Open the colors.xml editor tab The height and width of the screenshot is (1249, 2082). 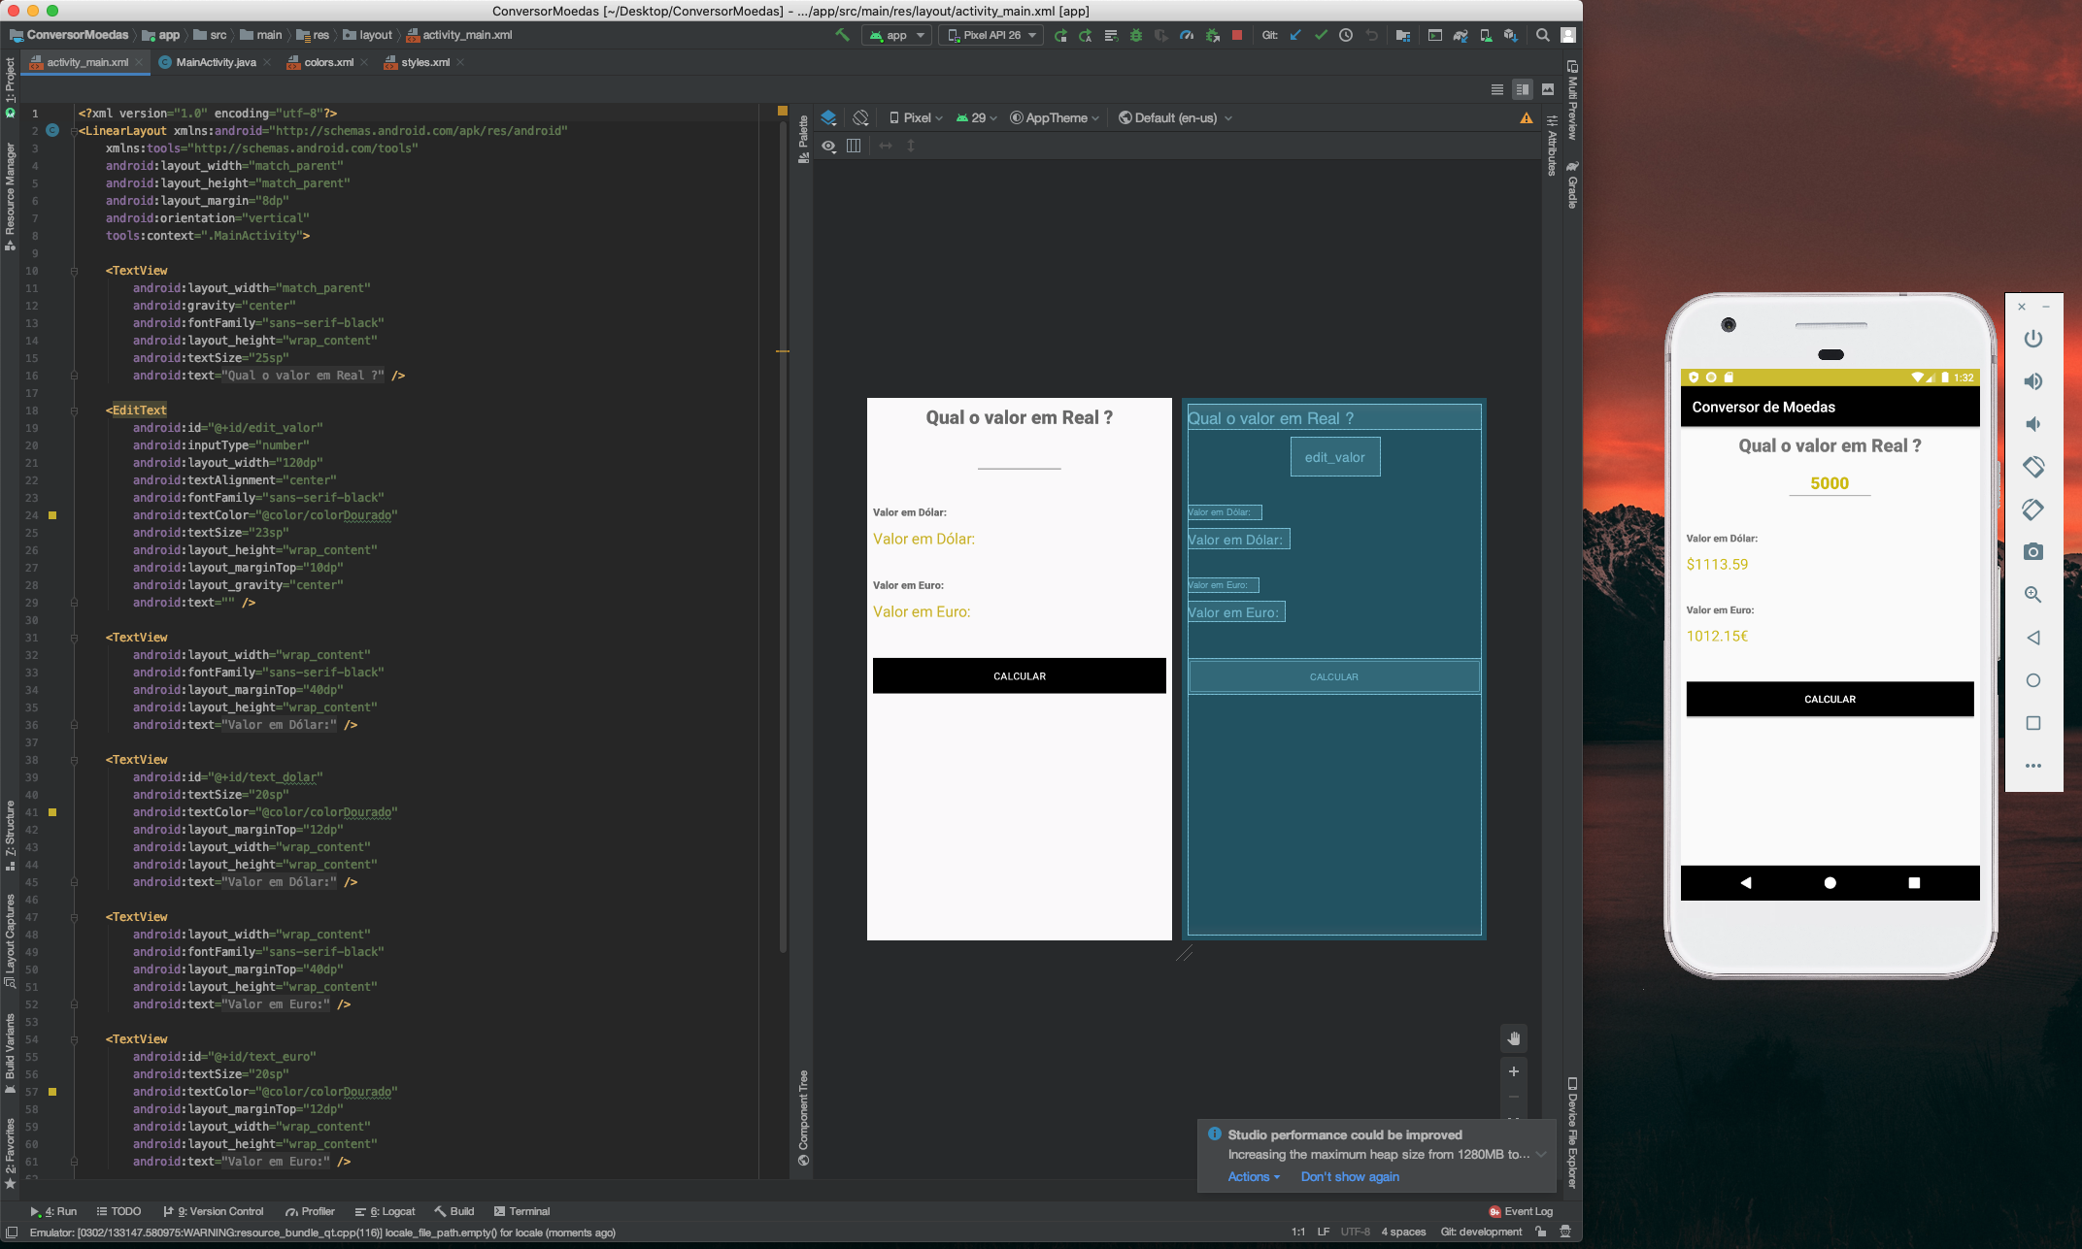[x=328, y=62]
